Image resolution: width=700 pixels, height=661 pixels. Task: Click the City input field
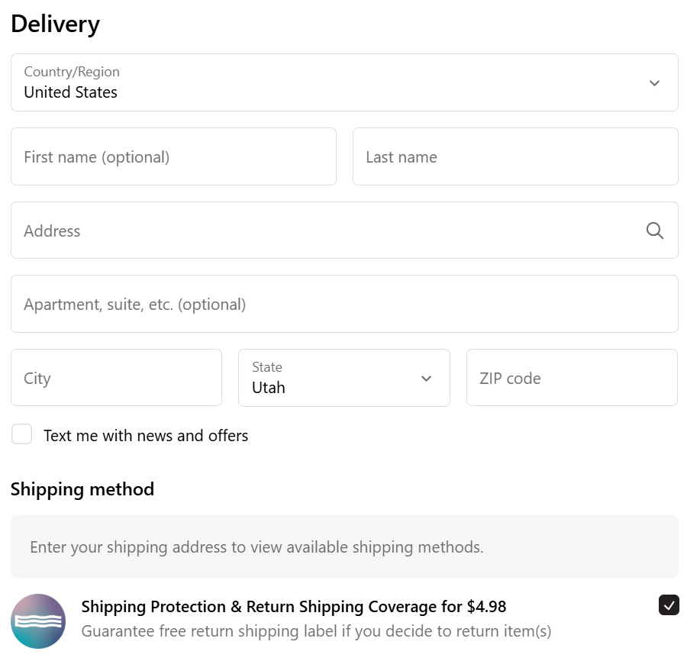tap(117, 378)
